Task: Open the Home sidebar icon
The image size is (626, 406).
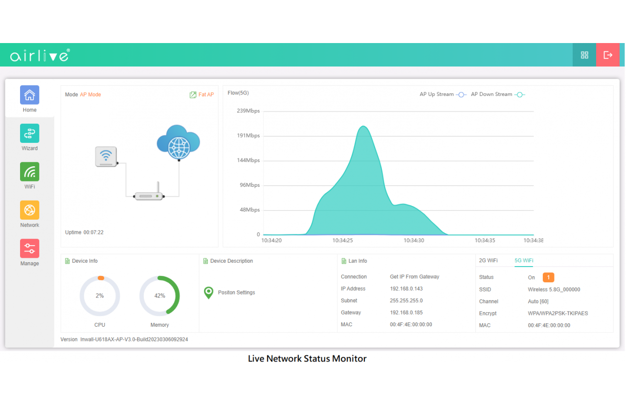Action: [x=29, y=95]
